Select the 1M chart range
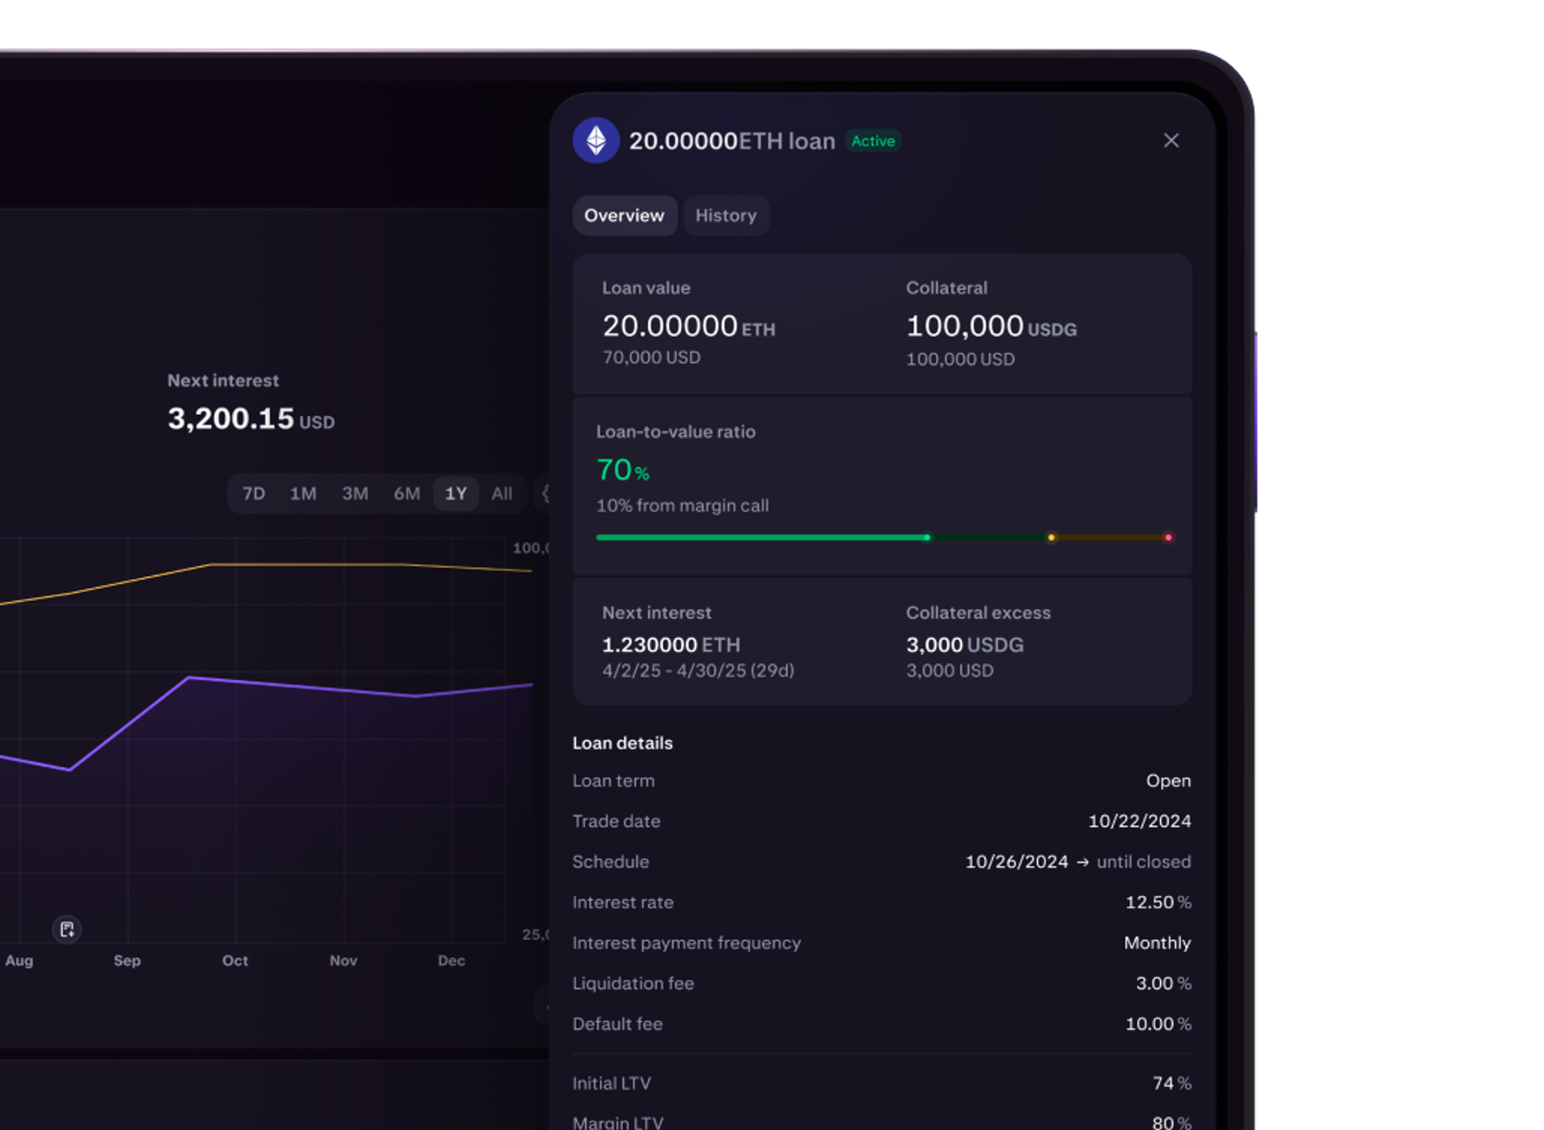This screenshot has width=1544, height=1130. 303,493
